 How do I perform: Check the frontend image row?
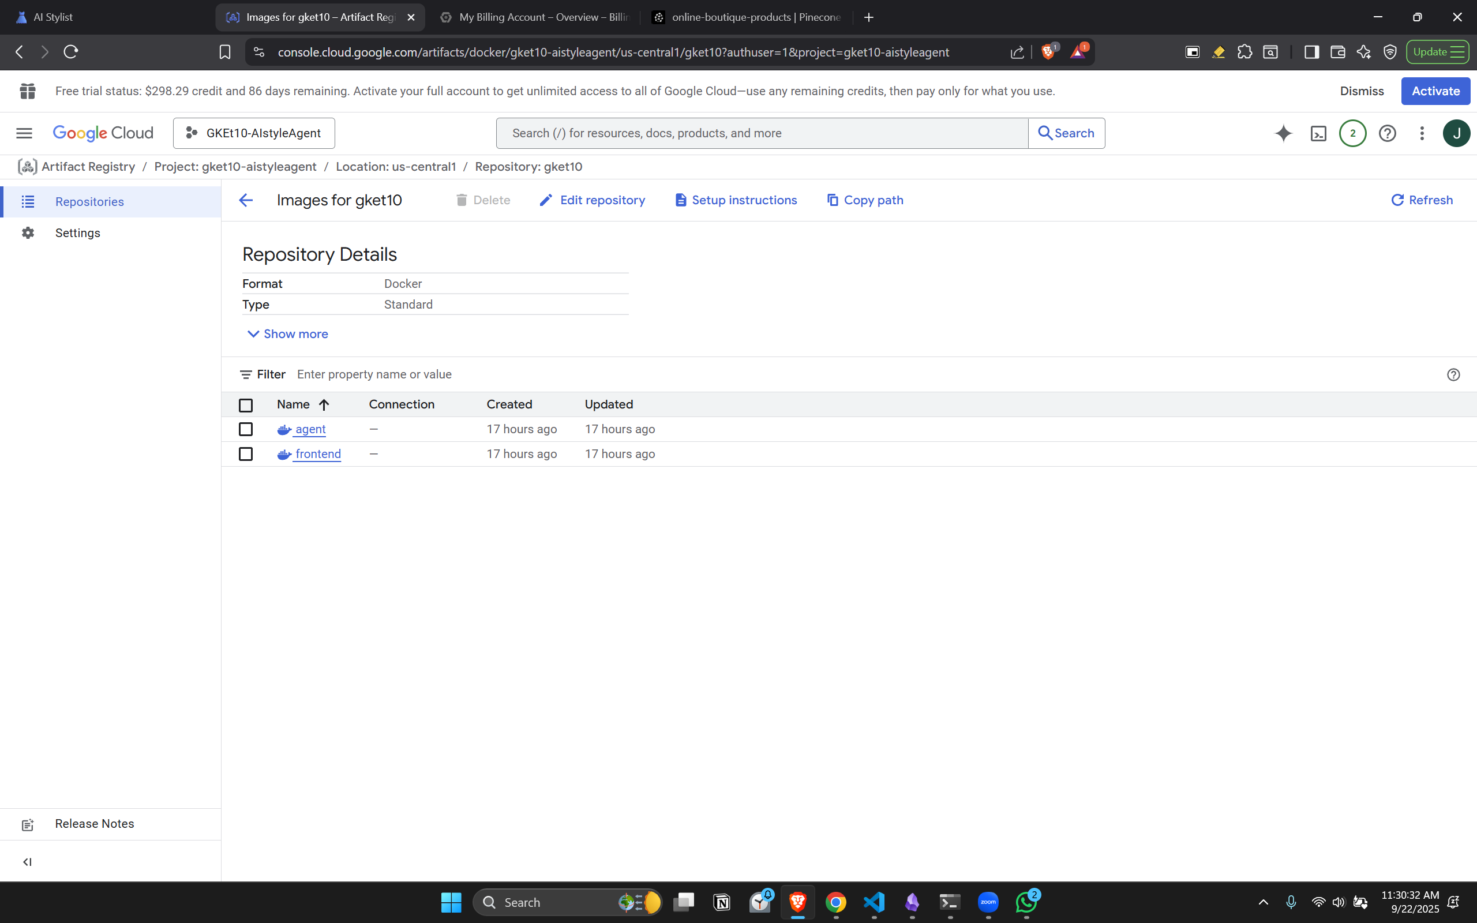click(246, 453)
